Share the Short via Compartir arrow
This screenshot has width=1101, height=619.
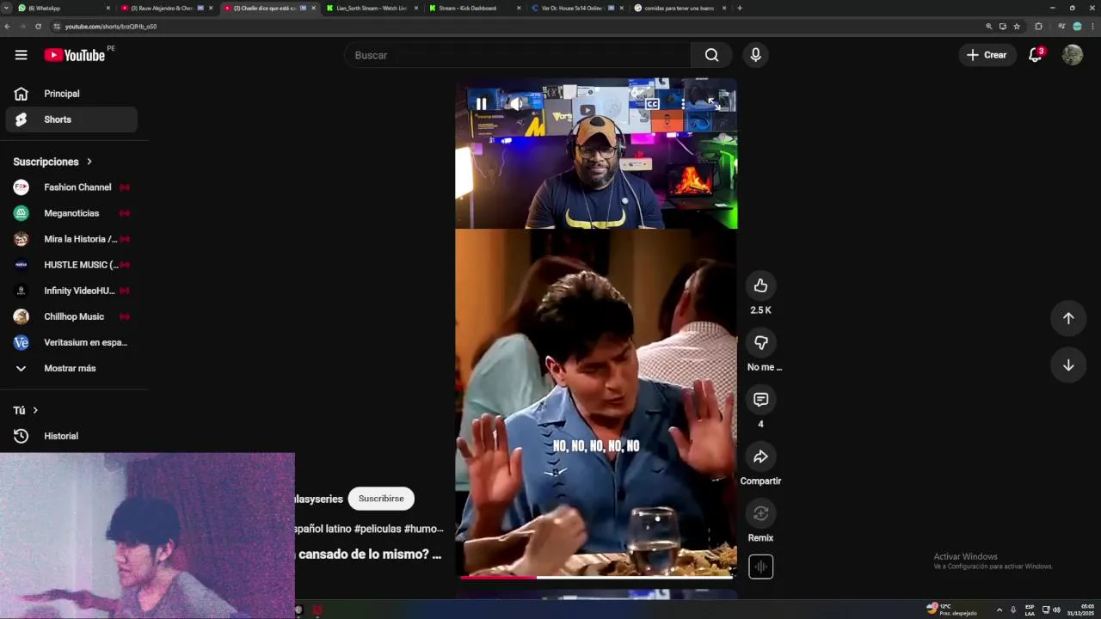[760, 457]
